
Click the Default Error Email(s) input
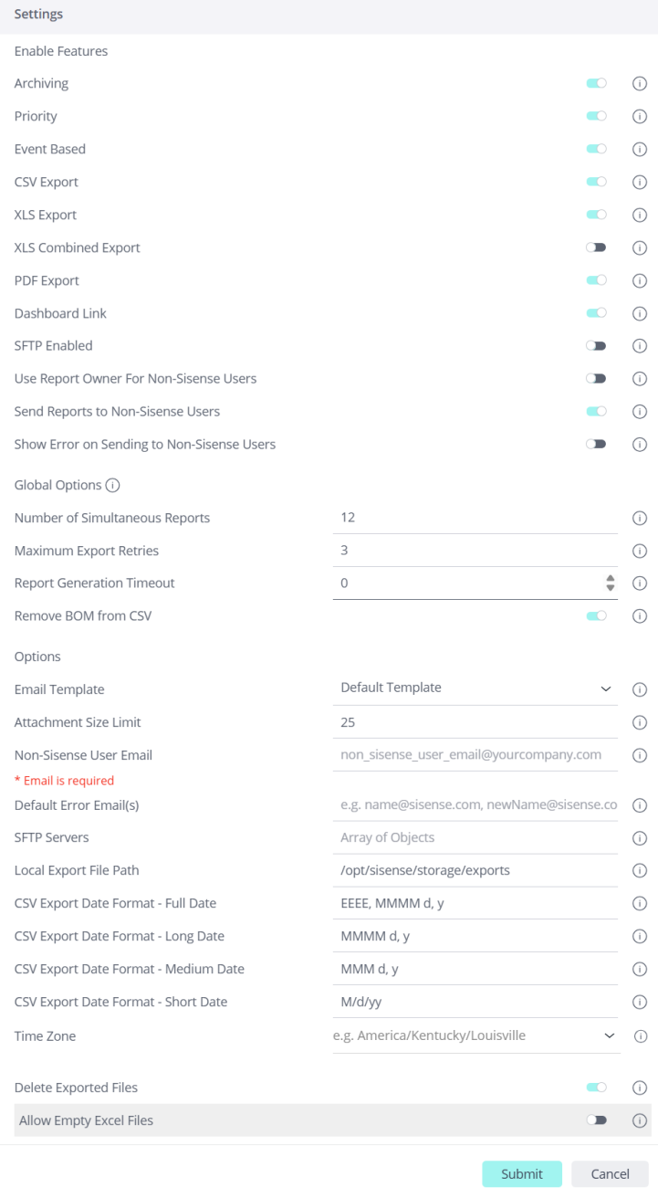pyautogui.click(x=475, y=805)
